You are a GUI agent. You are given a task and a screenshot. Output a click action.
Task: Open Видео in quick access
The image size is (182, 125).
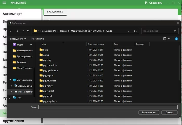(20, 45)
